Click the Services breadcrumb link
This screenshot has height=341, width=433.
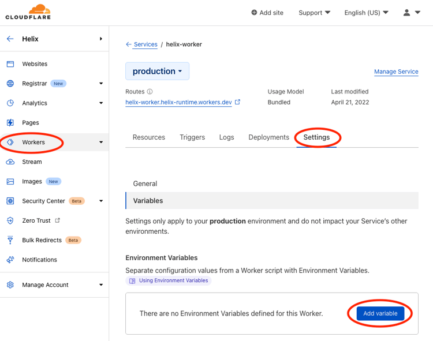point(145,44)
